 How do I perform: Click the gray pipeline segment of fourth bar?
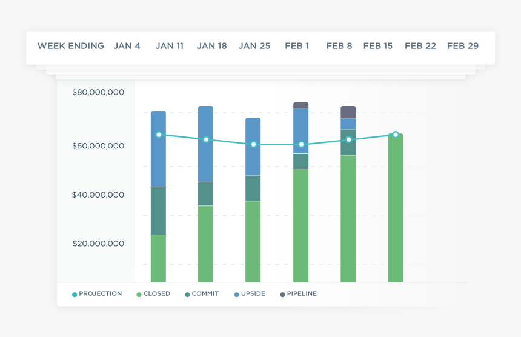(x=300, y=105)
